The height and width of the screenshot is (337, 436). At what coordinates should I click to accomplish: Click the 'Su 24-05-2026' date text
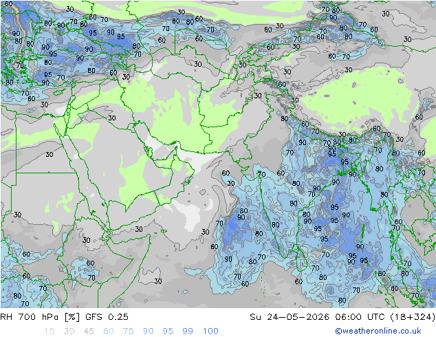coord(290,317)
